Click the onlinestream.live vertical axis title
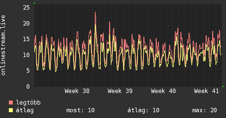The height and width of the screenshot is (118, 226). coord(3,45)
